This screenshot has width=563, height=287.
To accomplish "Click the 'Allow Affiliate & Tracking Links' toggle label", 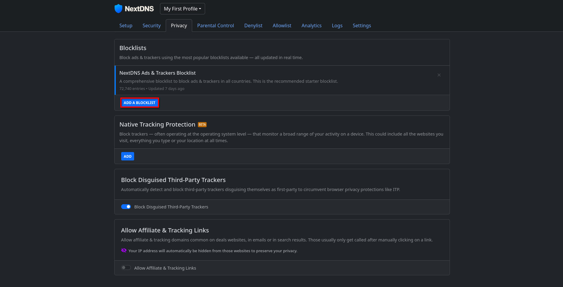I will 165,268.
